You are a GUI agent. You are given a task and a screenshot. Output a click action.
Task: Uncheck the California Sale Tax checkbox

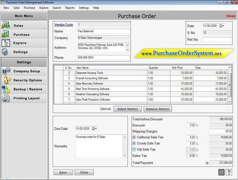(134, 137)
